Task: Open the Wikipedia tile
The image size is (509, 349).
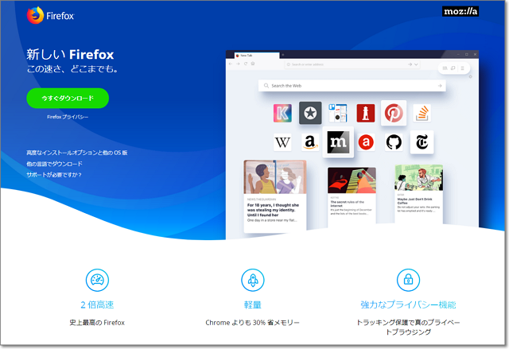Action: (283, 142)
